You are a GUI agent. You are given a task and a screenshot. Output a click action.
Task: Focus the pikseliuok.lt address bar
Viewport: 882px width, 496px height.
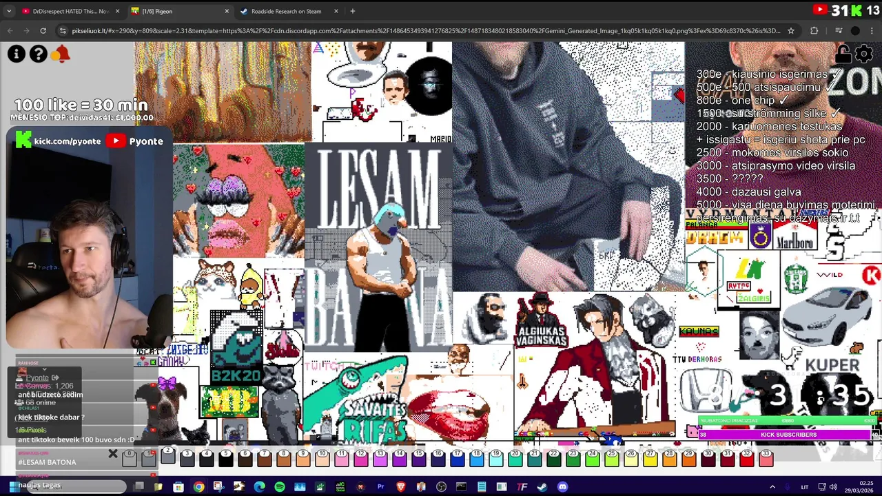426,30
